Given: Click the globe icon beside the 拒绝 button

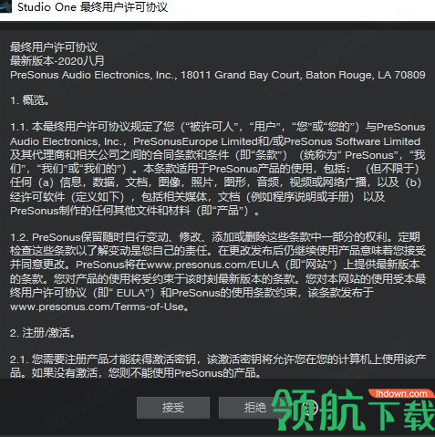Looking at the screenshot, I should [x=309, y=408].
